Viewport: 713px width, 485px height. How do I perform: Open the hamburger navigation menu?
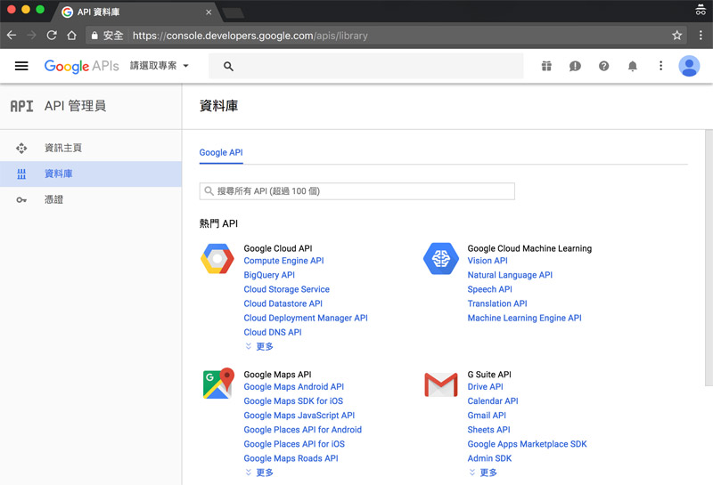21,66
